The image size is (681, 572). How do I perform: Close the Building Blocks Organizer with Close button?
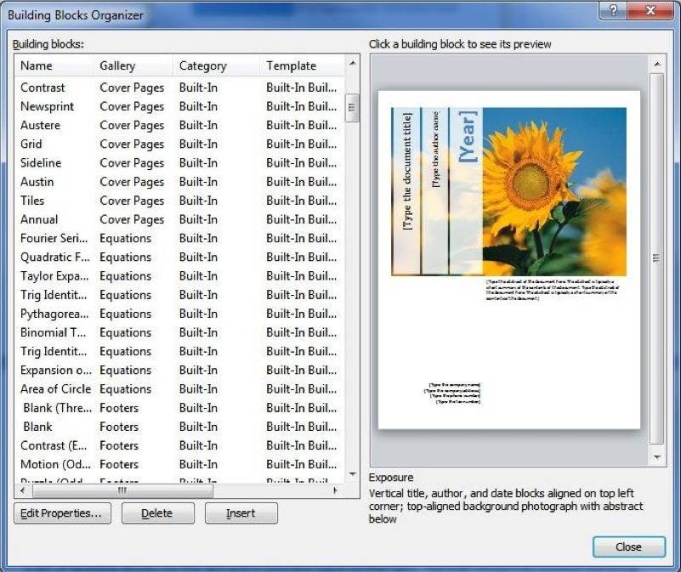click(x=628, y=547)
